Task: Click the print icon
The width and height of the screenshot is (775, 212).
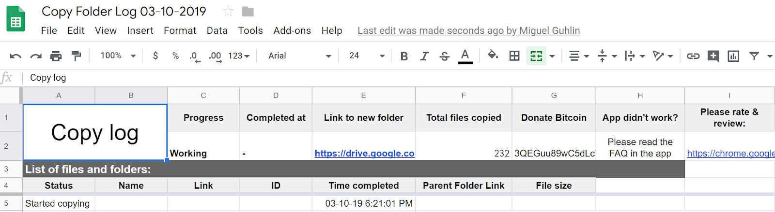Action: point(56,56)
